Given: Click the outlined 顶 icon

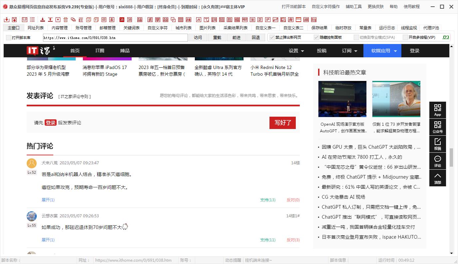Looking at the screenshot, I should click(129, 20).
